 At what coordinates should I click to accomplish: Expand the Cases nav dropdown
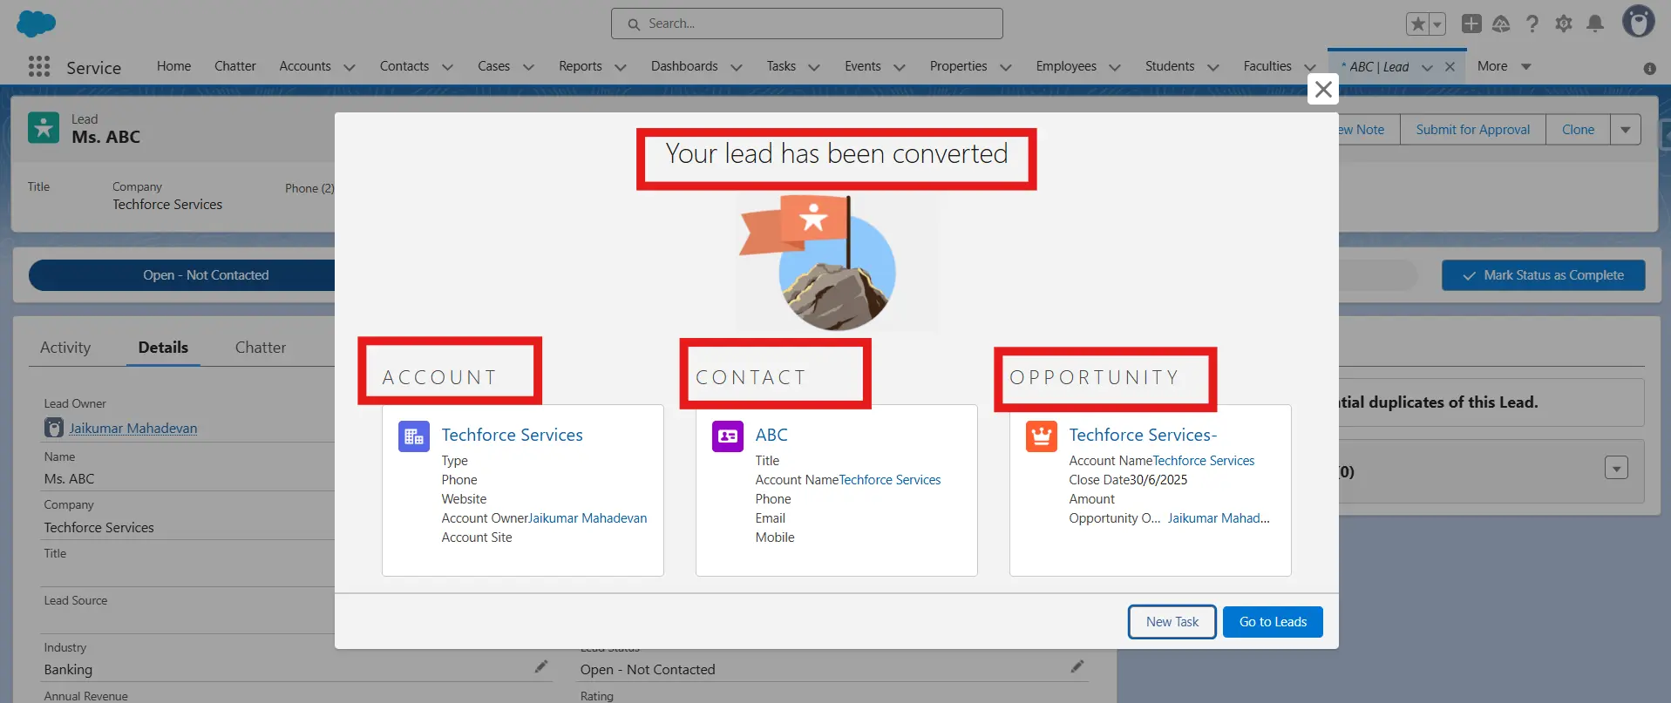528,67
